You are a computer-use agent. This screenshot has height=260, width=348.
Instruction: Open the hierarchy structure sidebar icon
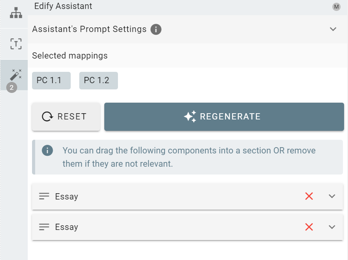point(16,13)
